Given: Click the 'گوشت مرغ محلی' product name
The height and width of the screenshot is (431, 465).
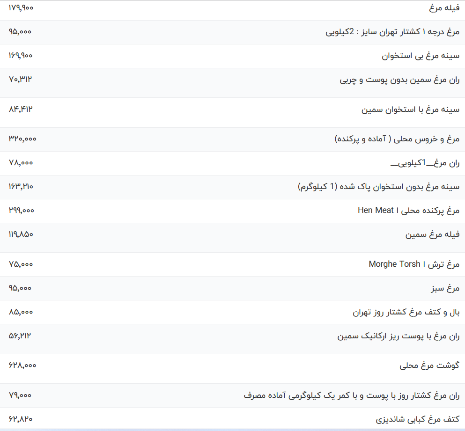Looking at the screenshot, I should coord(429,365).
